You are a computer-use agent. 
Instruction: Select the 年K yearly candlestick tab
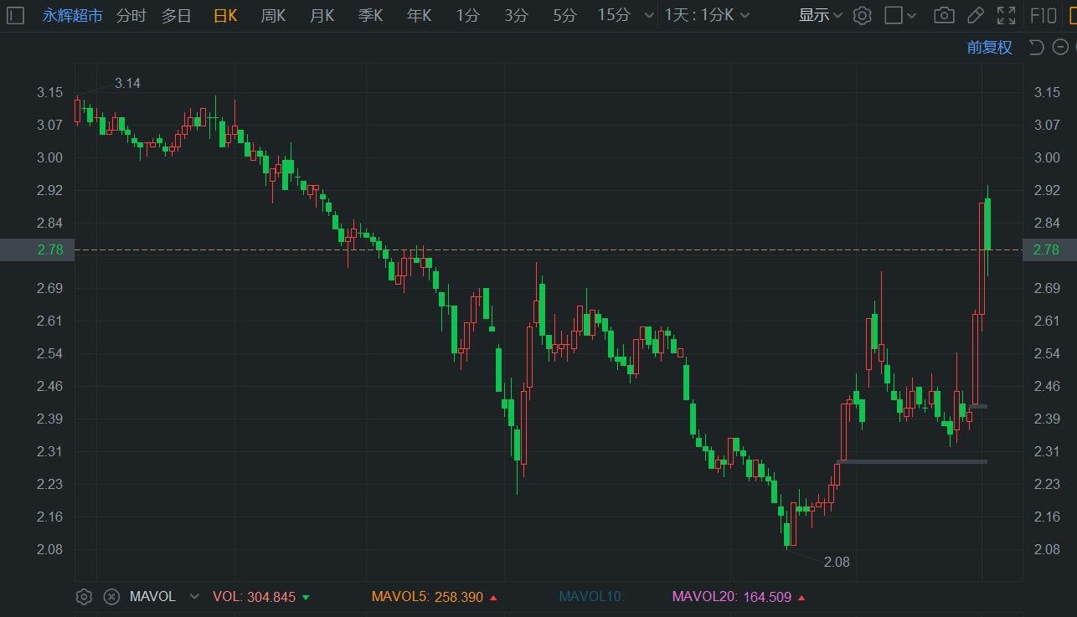pos(419,15)
